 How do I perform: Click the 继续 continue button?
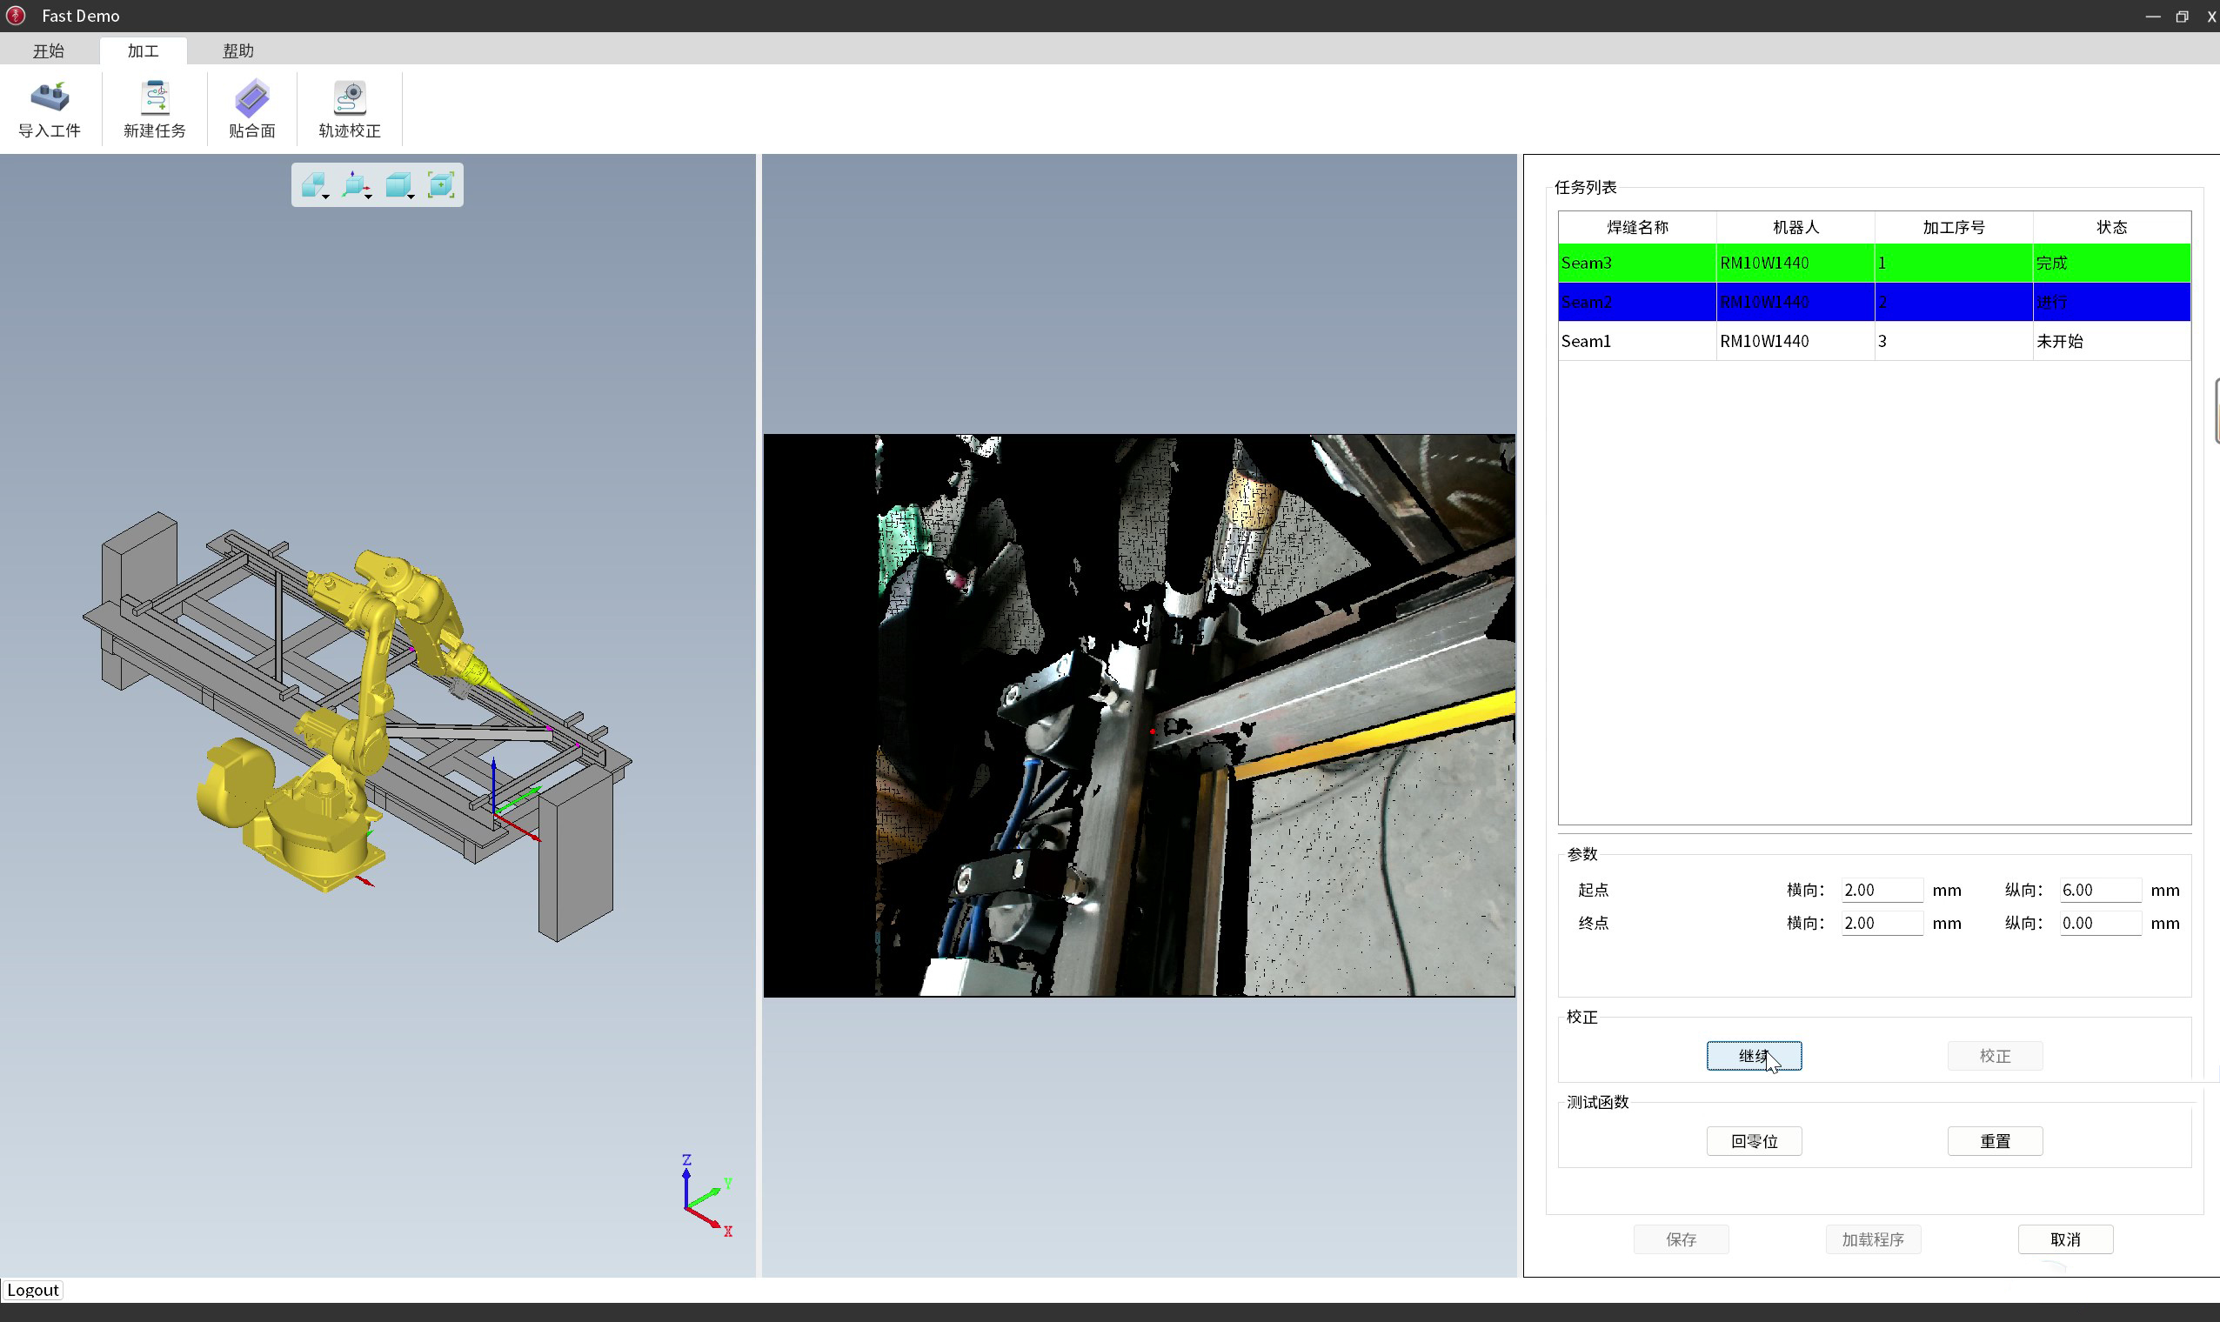click(1754, 1056)
